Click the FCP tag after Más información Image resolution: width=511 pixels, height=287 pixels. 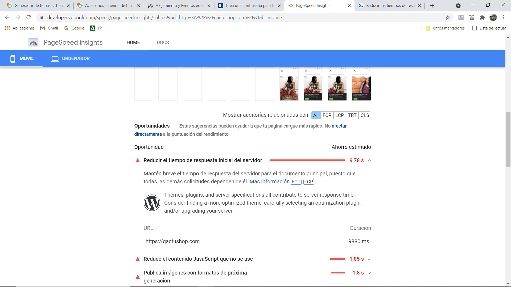[296, 182]
